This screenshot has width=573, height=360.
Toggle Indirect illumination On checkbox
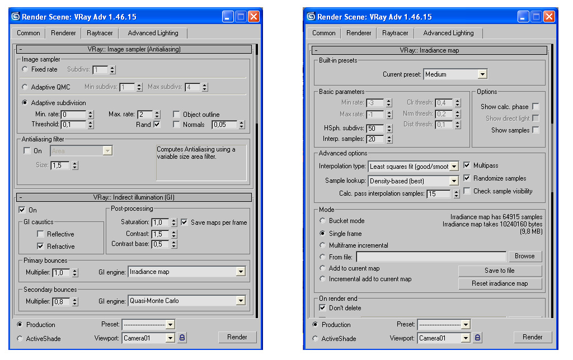click(22, 210)
